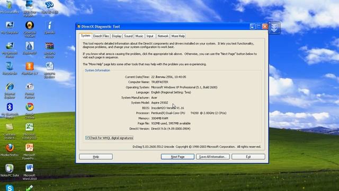
Task: Click DirectX 9.0c version value
Action: [171, 128]
